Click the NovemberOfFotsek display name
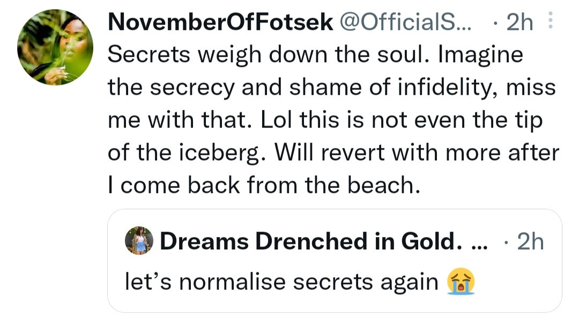The image size is (579, 318). (220, 23)
